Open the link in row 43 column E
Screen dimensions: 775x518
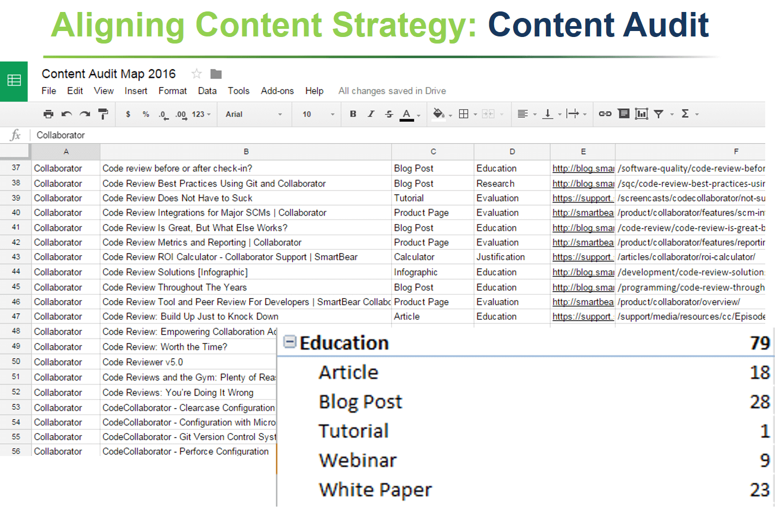click(x=583, y=257)
